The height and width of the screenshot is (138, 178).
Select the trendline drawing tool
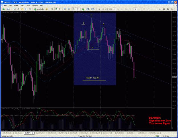coord(148,9)
